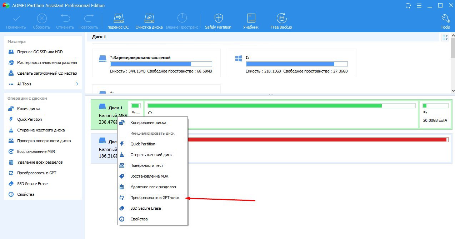Select Проверка поверхности диска in sidebar
Screen dimensions: 455x239
coord(44,141)
